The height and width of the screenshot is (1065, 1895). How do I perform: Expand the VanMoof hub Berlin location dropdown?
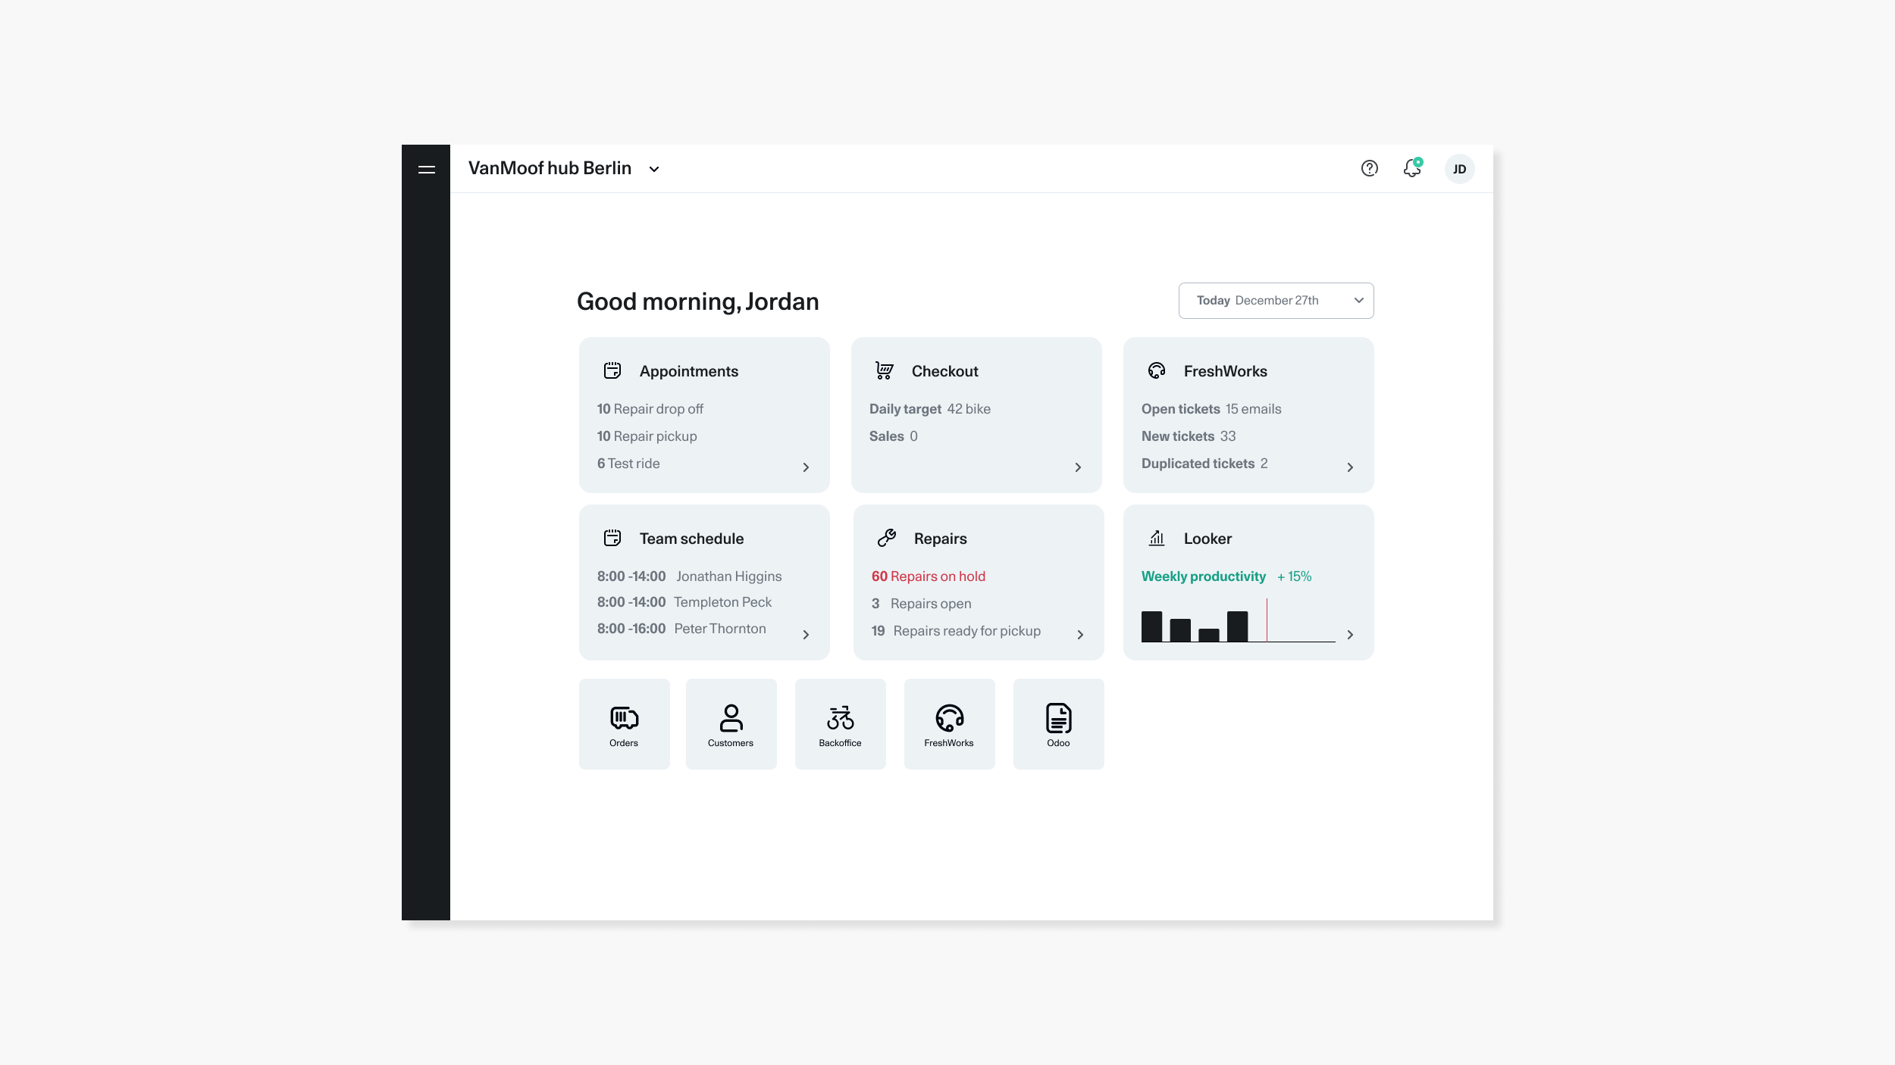point(654,170)
